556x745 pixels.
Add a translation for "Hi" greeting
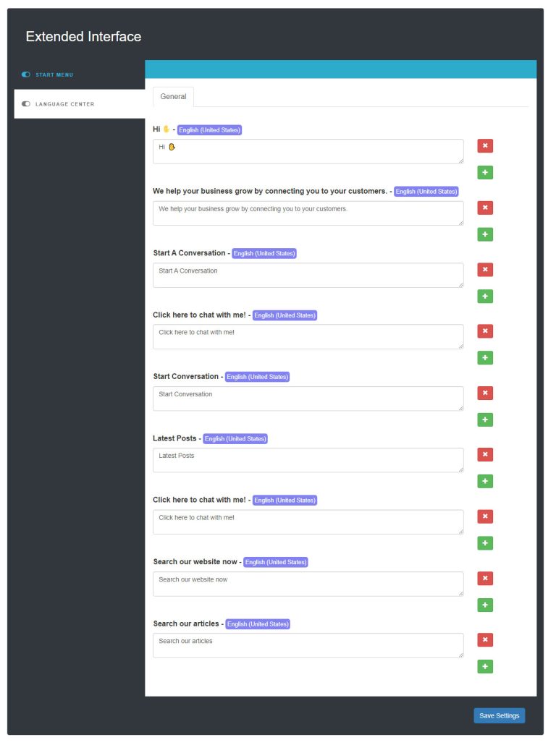[484, 172]
